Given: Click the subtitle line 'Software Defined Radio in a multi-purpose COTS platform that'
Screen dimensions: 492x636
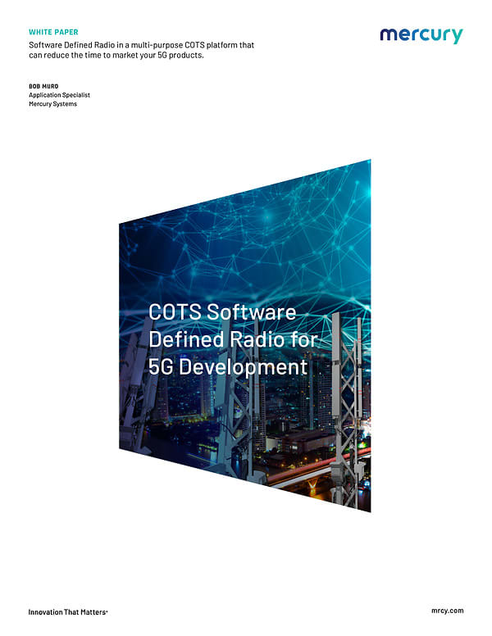Looking at the screenshot, I should (141, 45).
